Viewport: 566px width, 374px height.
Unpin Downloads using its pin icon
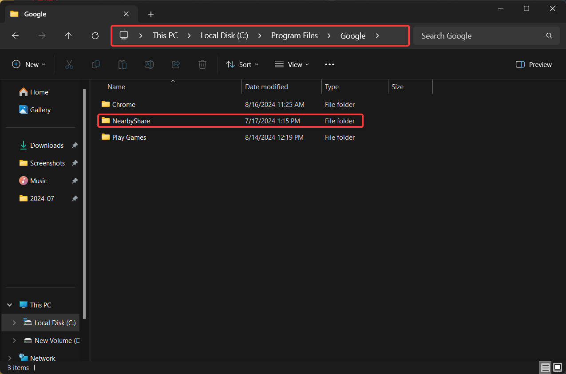(75, 145)
